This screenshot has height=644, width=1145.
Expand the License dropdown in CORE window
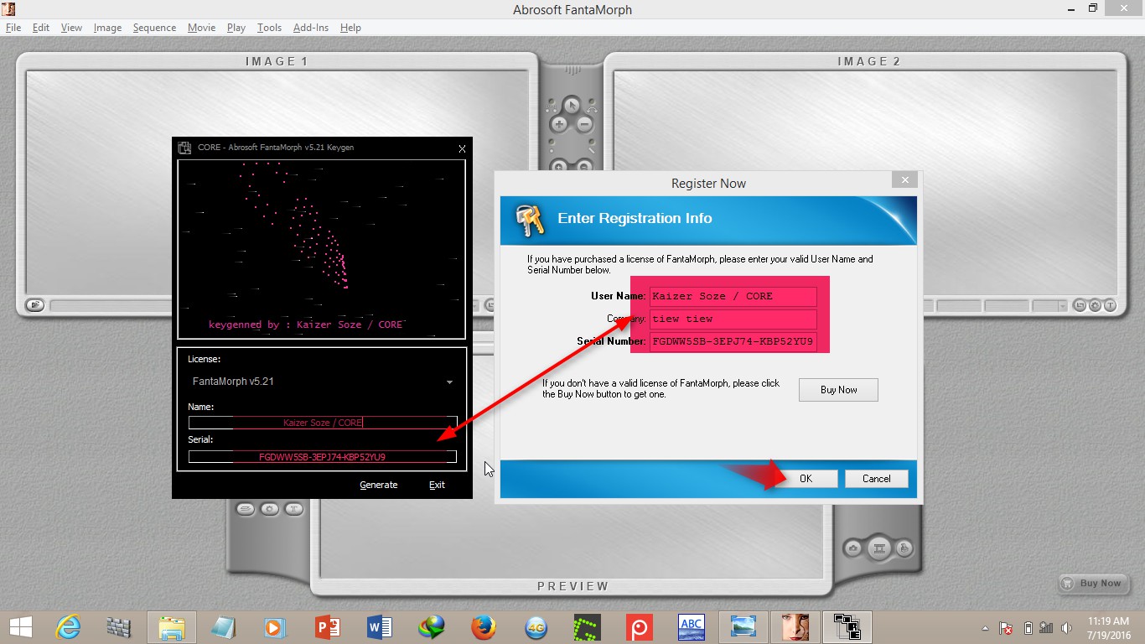point(449,382)
